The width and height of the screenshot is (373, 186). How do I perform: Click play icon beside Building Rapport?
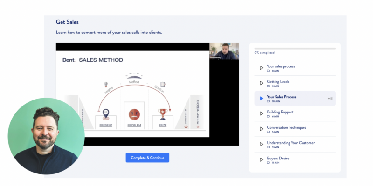click(x=262, y=114)
